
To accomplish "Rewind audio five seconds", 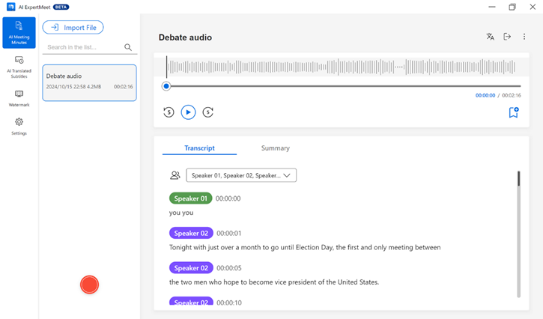I will click(x=169, y=112).
